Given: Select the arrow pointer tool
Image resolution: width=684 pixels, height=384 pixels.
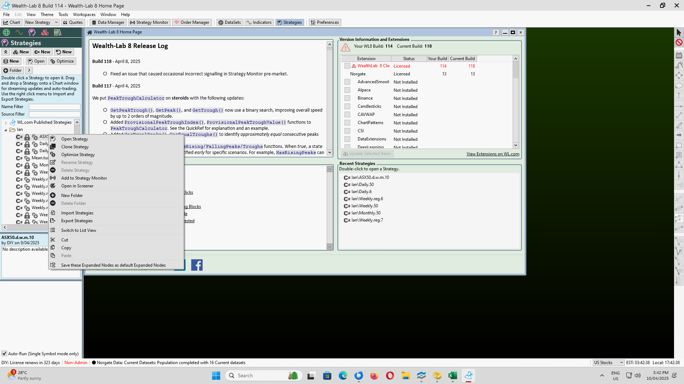Looking at the screenshot, I should tap(679, 32).
